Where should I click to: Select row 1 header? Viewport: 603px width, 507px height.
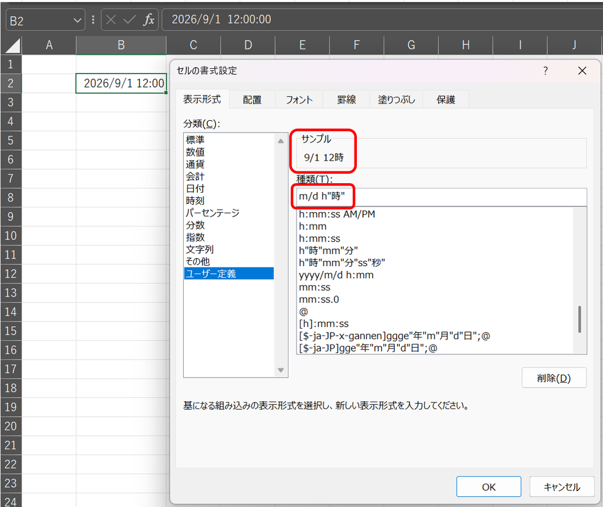click(11, 64)
